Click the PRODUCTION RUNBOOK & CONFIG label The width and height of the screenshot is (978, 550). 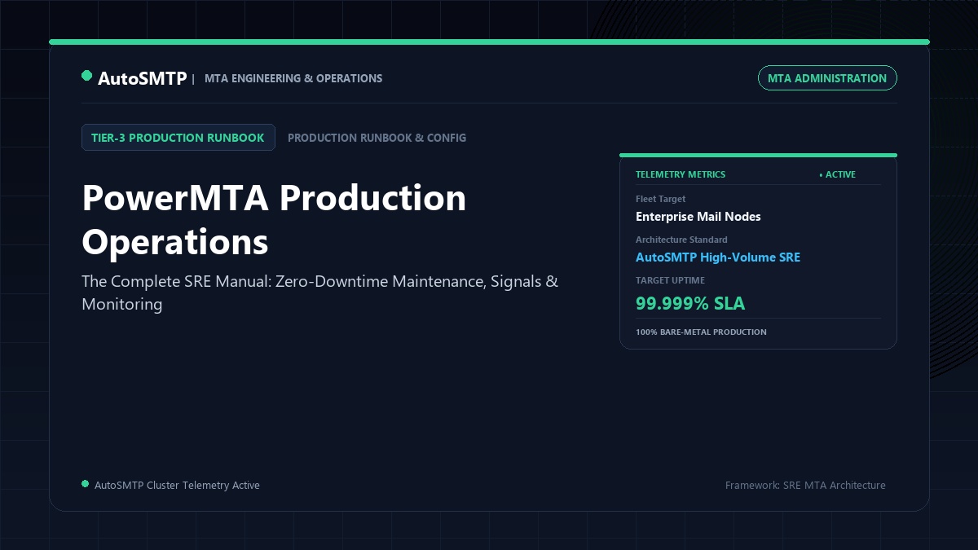(377, 138)
